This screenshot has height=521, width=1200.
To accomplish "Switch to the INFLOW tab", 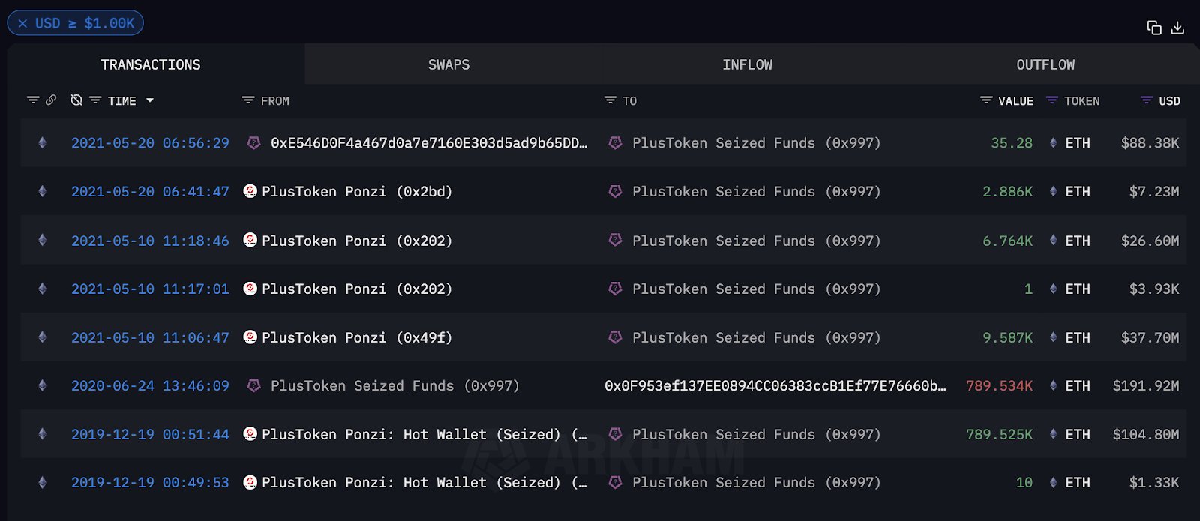I will (x=747, y=64).
